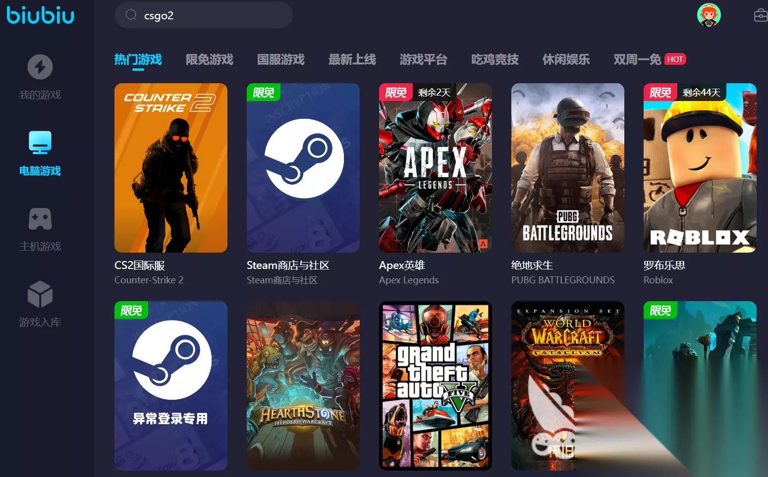Open the user avatar profile

pyautogui.click(x=709, y=15)
